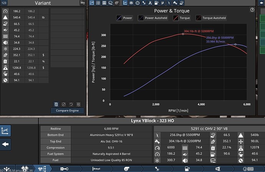Toggle the Power legend entry
The height and width of the screenshot is (172, 265).
(x=124, y=18)
